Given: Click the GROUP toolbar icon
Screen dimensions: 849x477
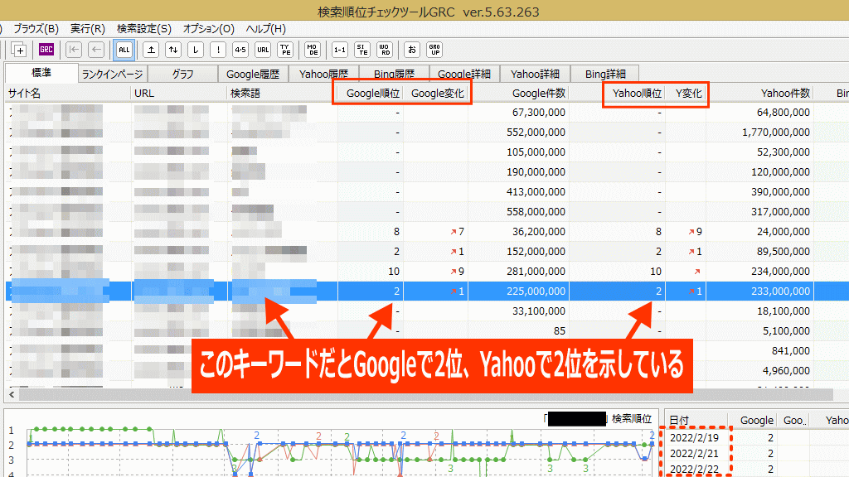Looking at the screenshot, I should click(434, 50).
